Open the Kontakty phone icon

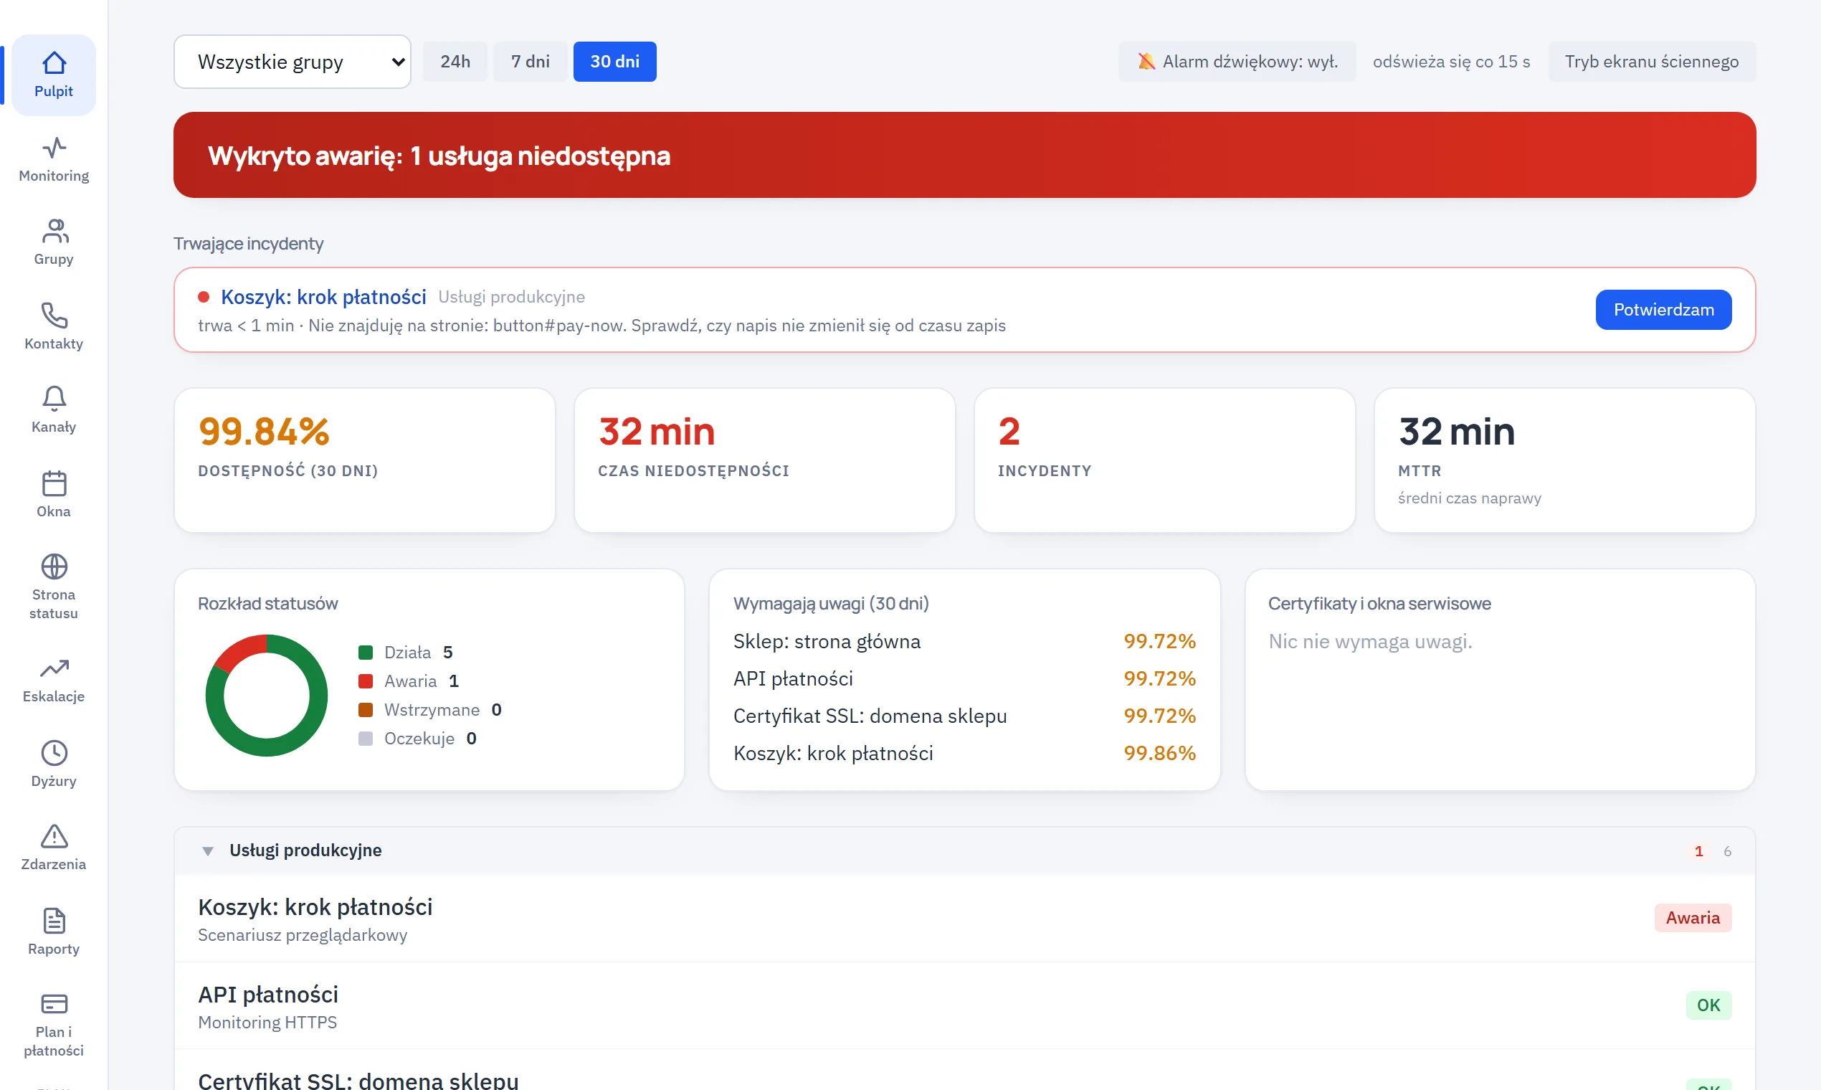click(54, 316)
